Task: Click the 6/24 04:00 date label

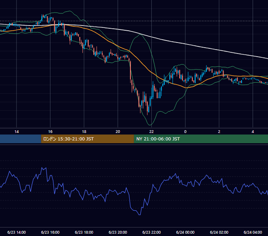Action: pyautogui.click(x=253, y=232)
